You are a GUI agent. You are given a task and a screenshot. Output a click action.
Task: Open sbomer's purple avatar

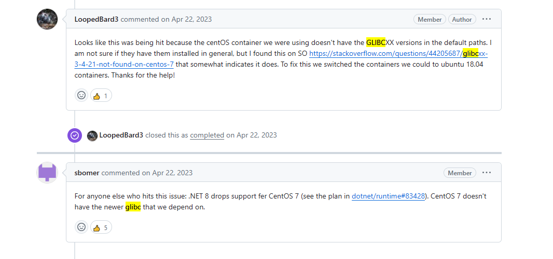(x=47, y=173)
